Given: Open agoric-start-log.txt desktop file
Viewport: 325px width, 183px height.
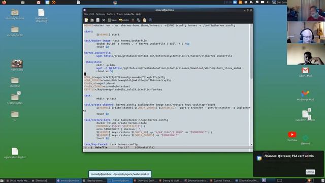Looking at the screenshot, I should coord(15,153).
